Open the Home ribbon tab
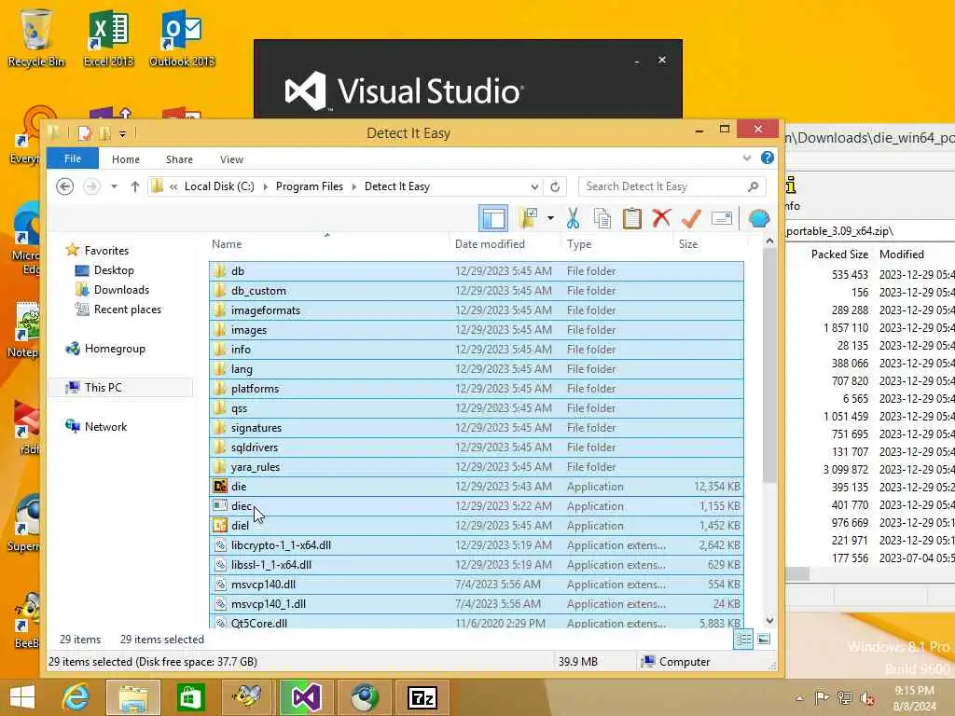Screen dimensions: 955x716 (x=126, y=158)
